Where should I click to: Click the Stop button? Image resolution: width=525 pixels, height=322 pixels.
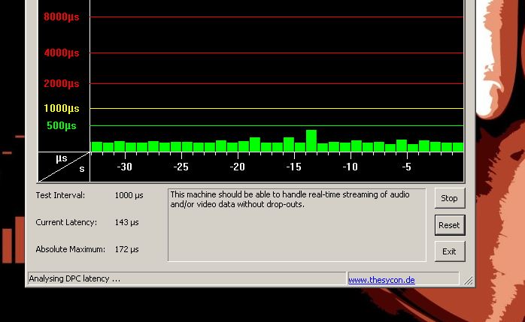pyautogui.click(x=450, y=198)
